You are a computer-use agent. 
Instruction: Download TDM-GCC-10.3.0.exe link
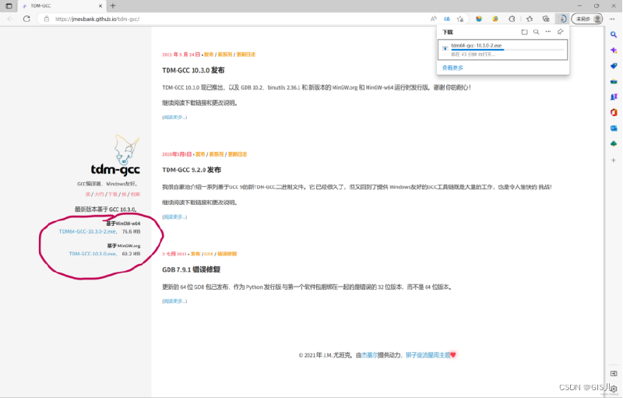coord(93,254)
